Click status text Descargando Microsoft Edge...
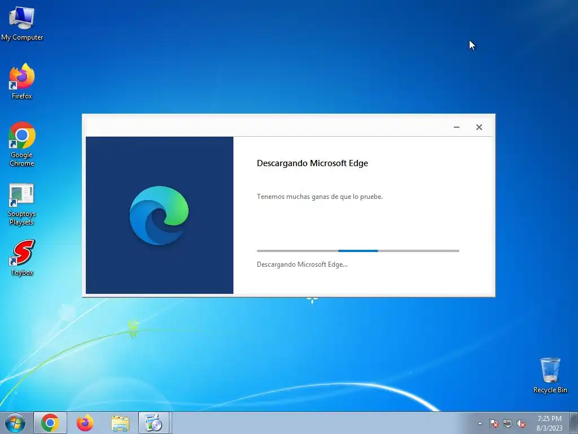The image size is (578, 434). tap(302, 264)
